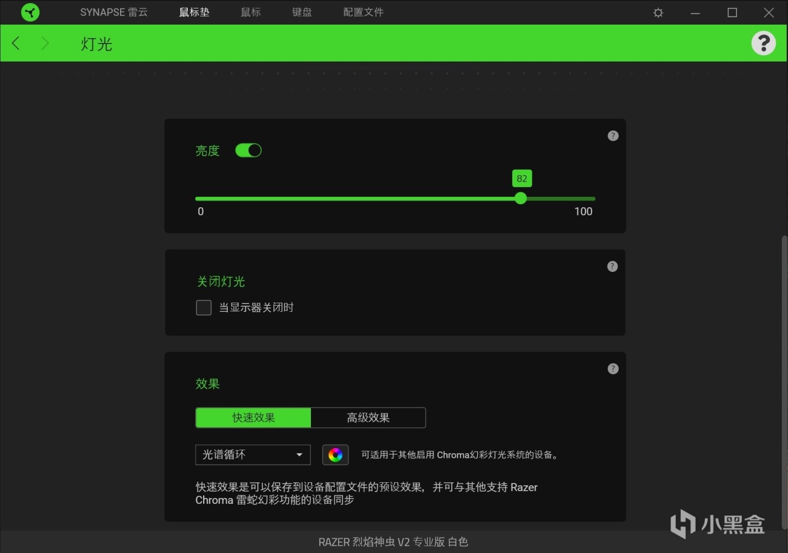Click the RAZER 烈焰神虫 V2 专业版 白色 device name

(393, 542)
